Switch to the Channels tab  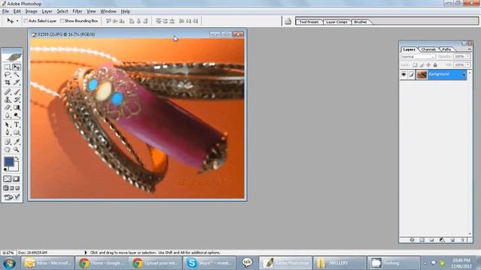428,49
